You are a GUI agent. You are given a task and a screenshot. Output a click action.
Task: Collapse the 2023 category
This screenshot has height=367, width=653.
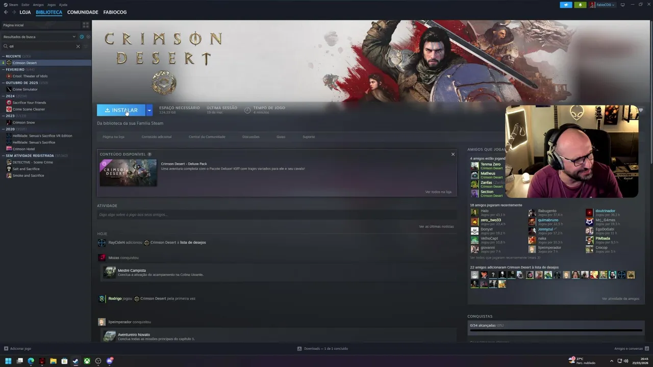pos(3,116)
